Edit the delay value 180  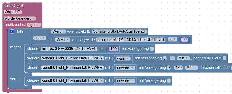tap(179, 68)
